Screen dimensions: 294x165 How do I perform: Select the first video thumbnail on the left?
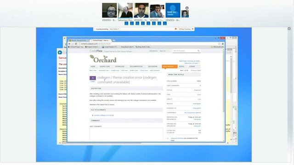click(109, 10)
